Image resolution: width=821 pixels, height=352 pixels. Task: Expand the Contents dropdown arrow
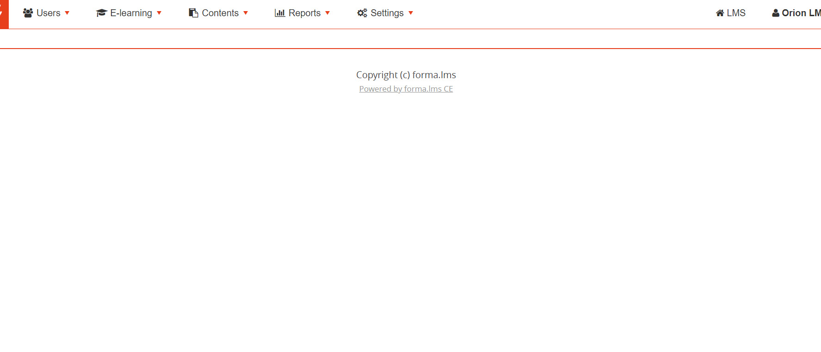click(246, 13)
